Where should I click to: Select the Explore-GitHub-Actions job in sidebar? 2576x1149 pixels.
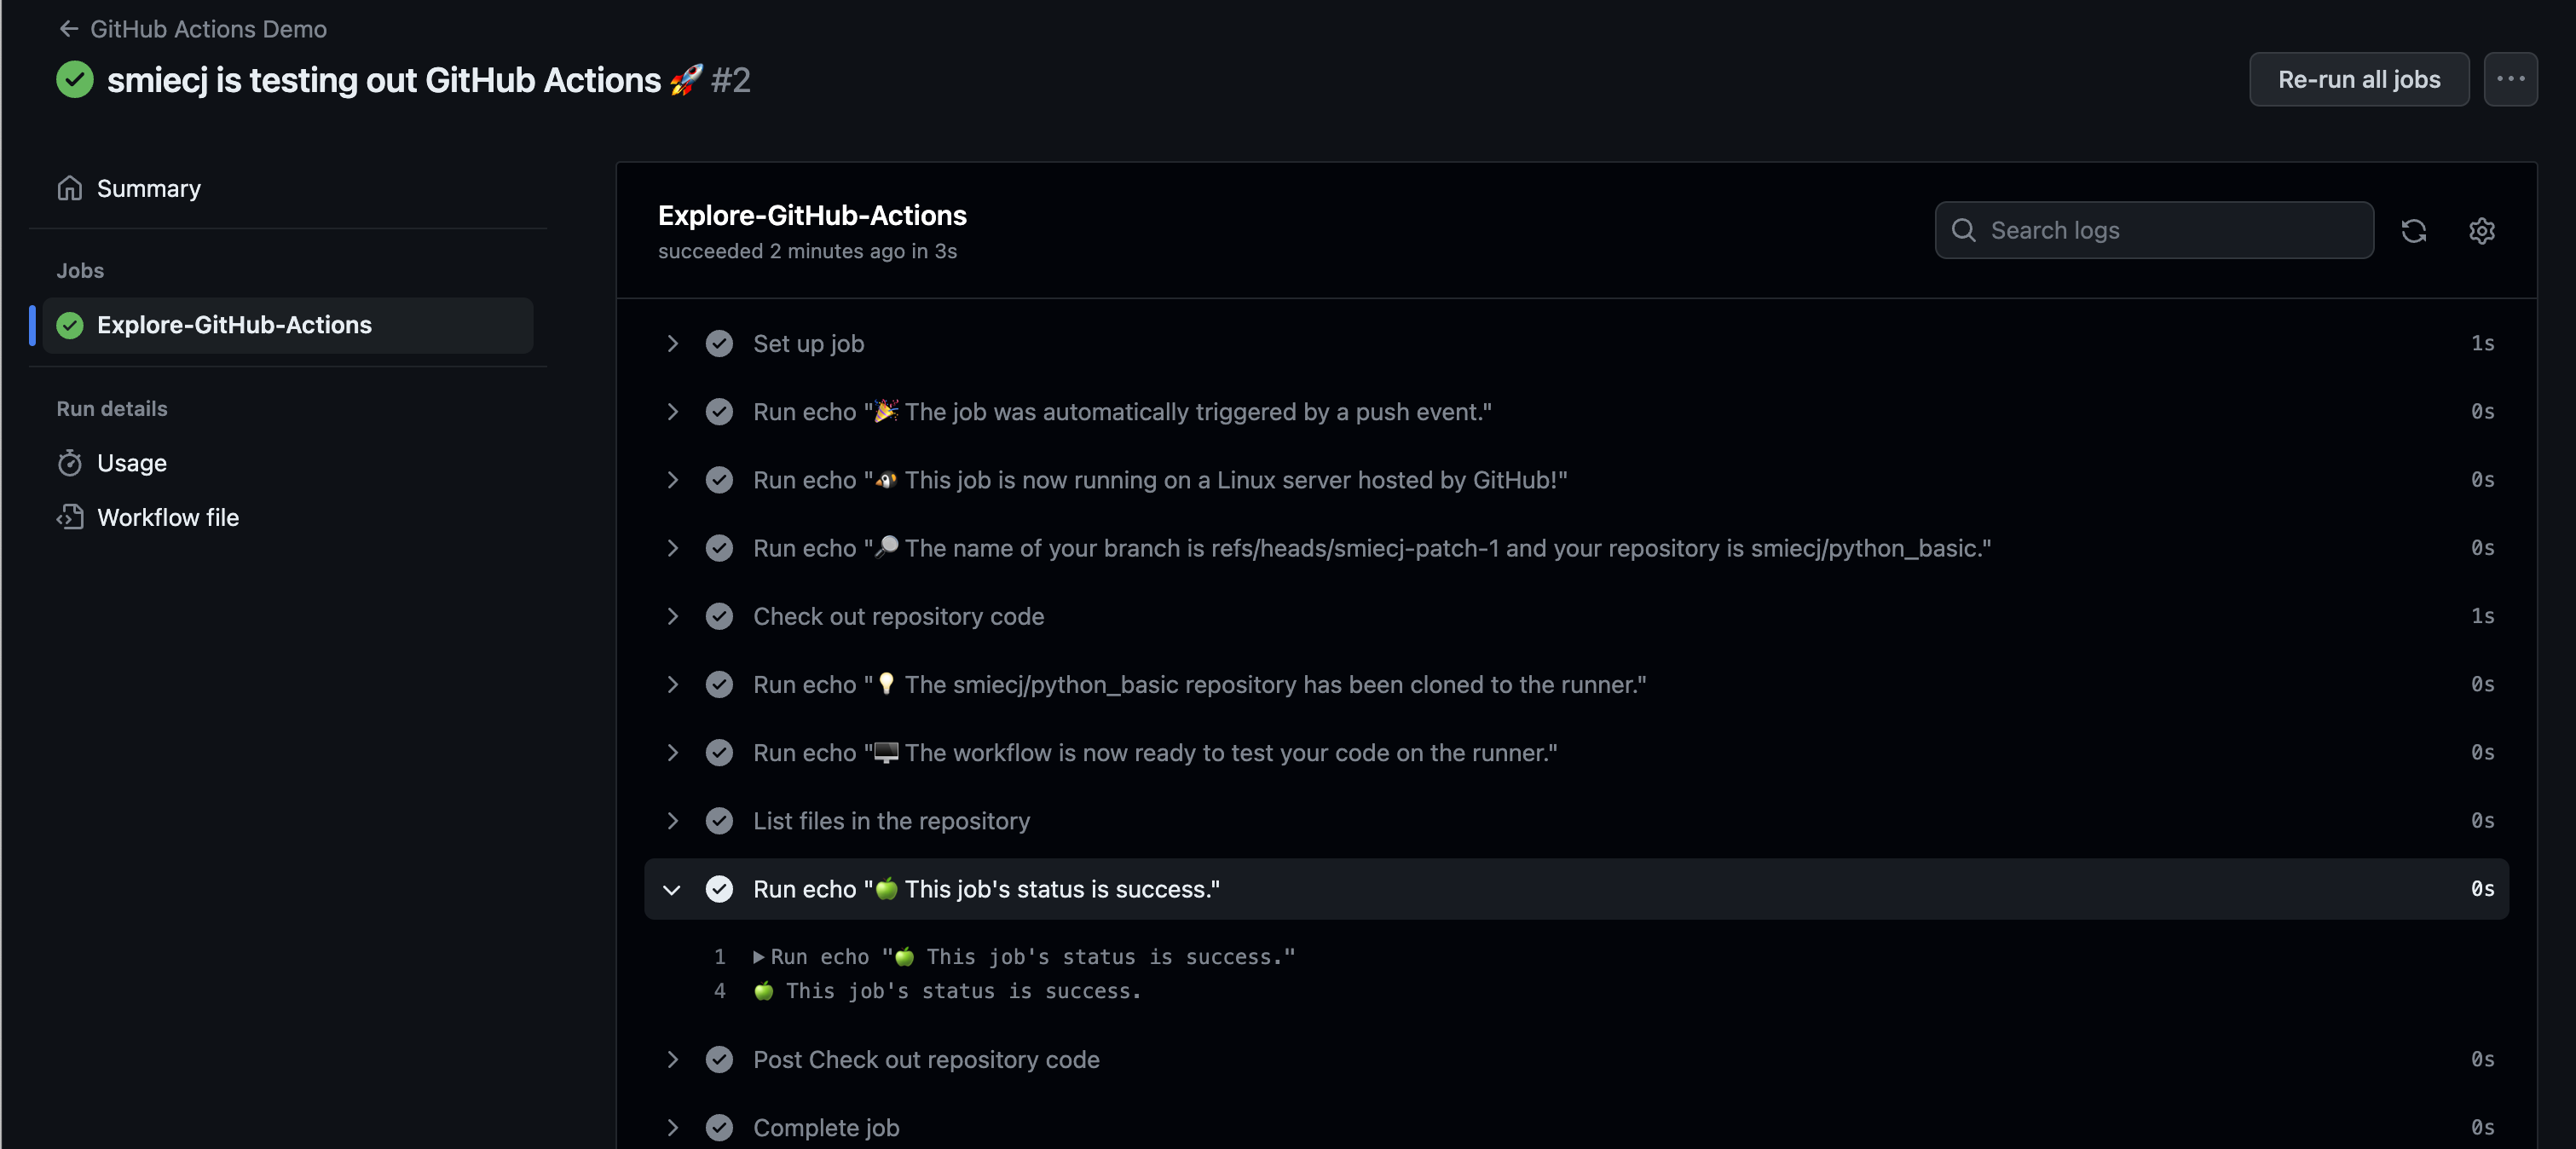pyautogui.click(x=234, y=325)
